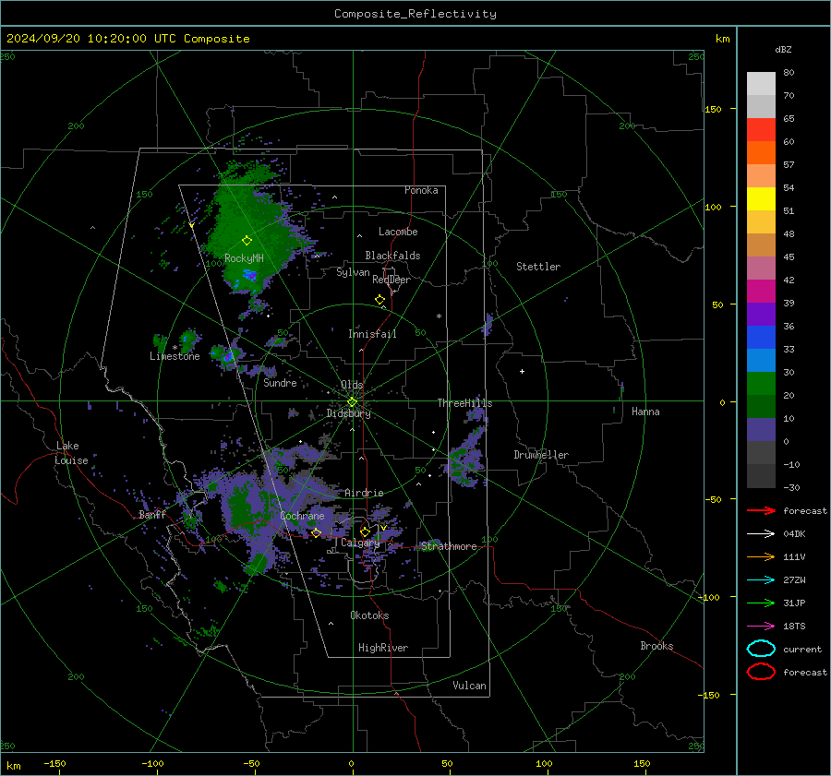Screen dimensions: 831x776
Task: Pick the orange swatch between 60 and 57
Action: [761, 153]
